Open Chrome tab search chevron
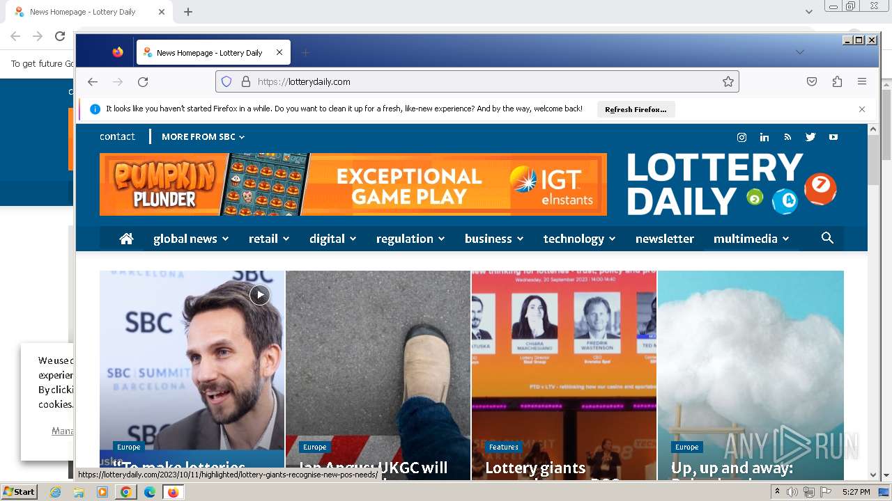892x501 pixels. coord(808,12)
